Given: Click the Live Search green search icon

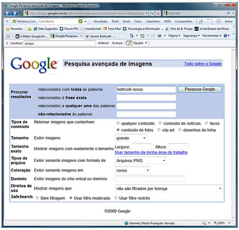Looking at the screenshot, I should click(x=80, y=21).
